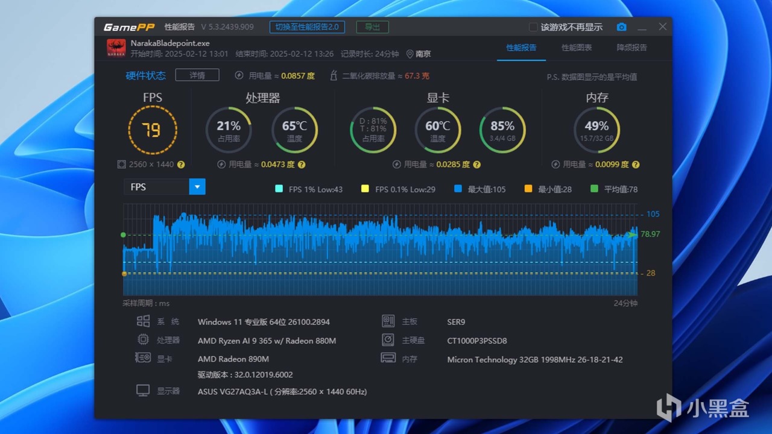Click the resolution icon under FPS gauge
Image resolution: width=772 pixels, height=434 pixels.
pos(121,165)
